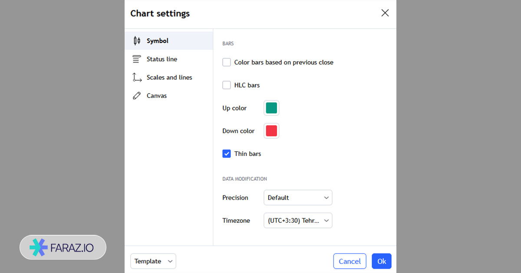Click the candlestick icon beside Symbol
This screenshot has width=521, height=273.
137,41
